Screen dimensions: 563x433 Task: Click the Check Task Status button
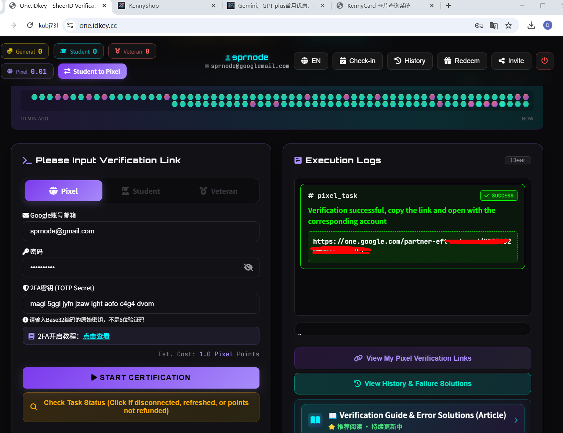pyautogui.click(x=141, y=407)
